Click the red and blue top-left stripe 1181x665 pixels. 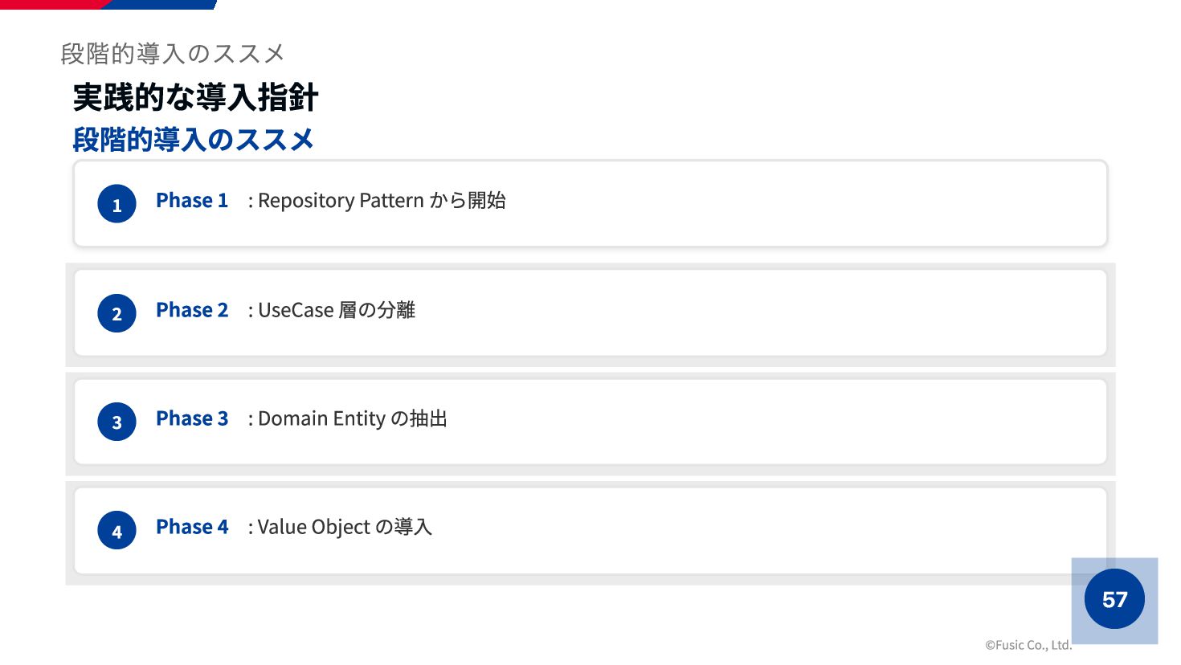click(108, 4)
